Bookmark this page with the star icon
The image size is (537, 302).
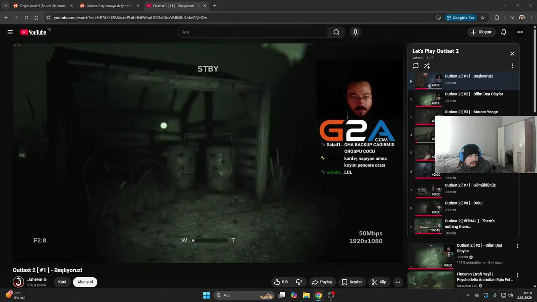coord(482,18)
